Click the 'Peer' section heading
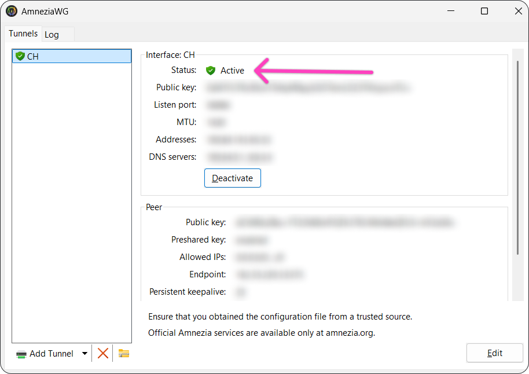The height and width of the screenshot is (374, 529). [154, 207]
